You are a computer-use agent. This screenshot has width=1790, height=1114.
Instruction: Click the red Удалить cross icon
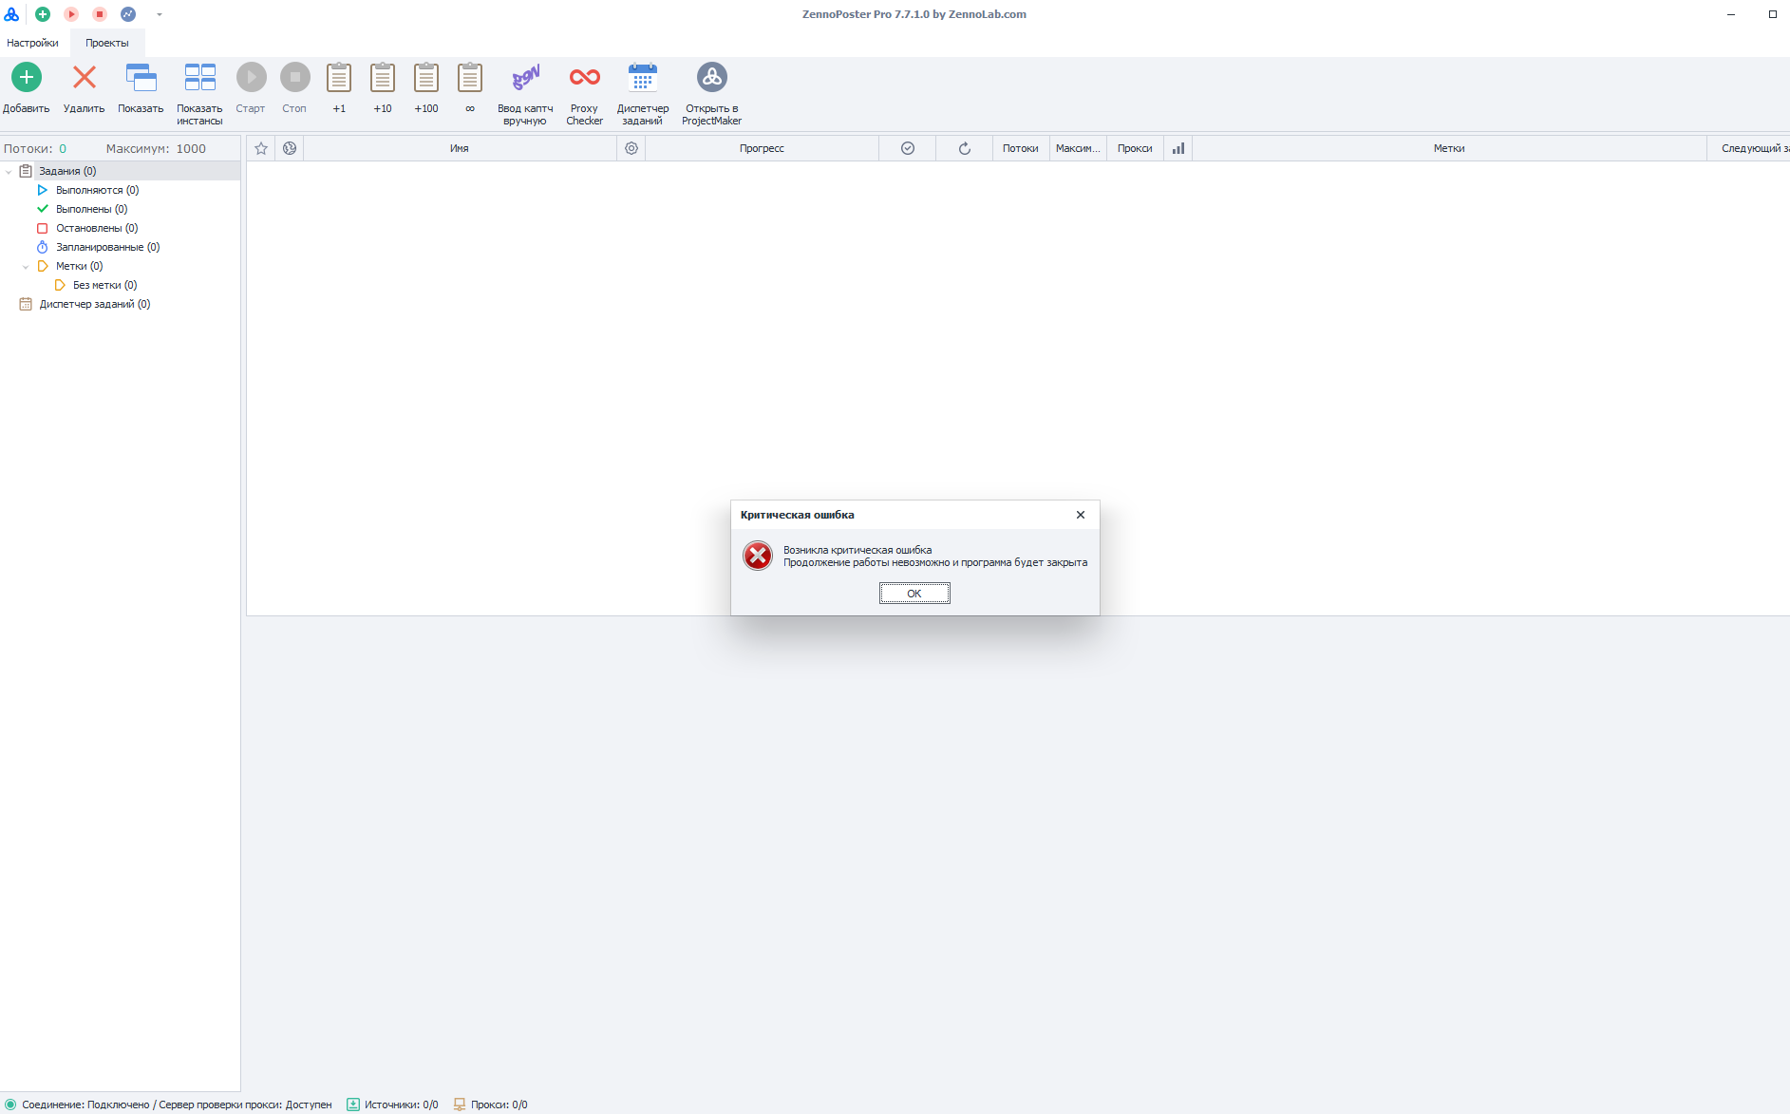(85, 77)
